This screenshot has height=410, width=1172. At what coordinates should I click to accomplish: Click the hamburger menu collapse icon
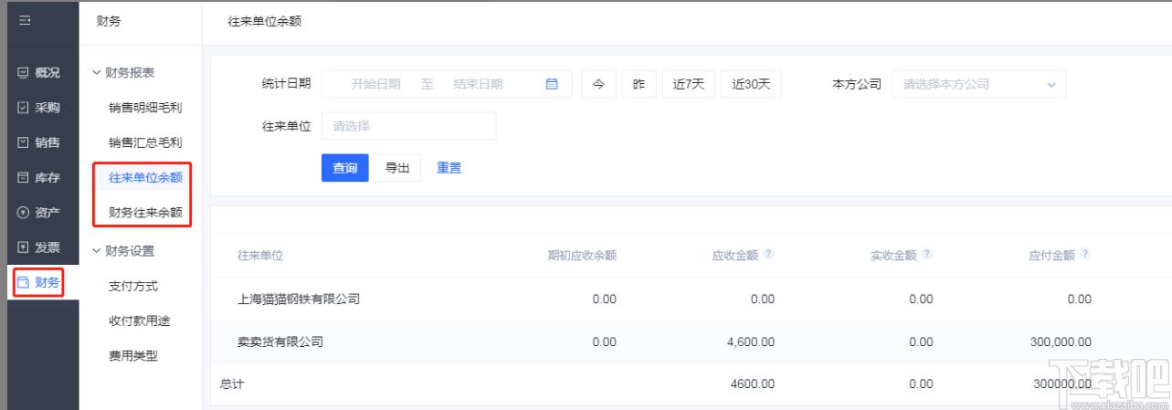tap(25, 21)
